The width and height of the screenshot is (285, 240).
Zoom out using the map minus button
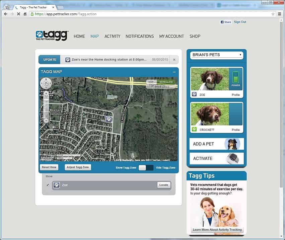click(46, 120)
